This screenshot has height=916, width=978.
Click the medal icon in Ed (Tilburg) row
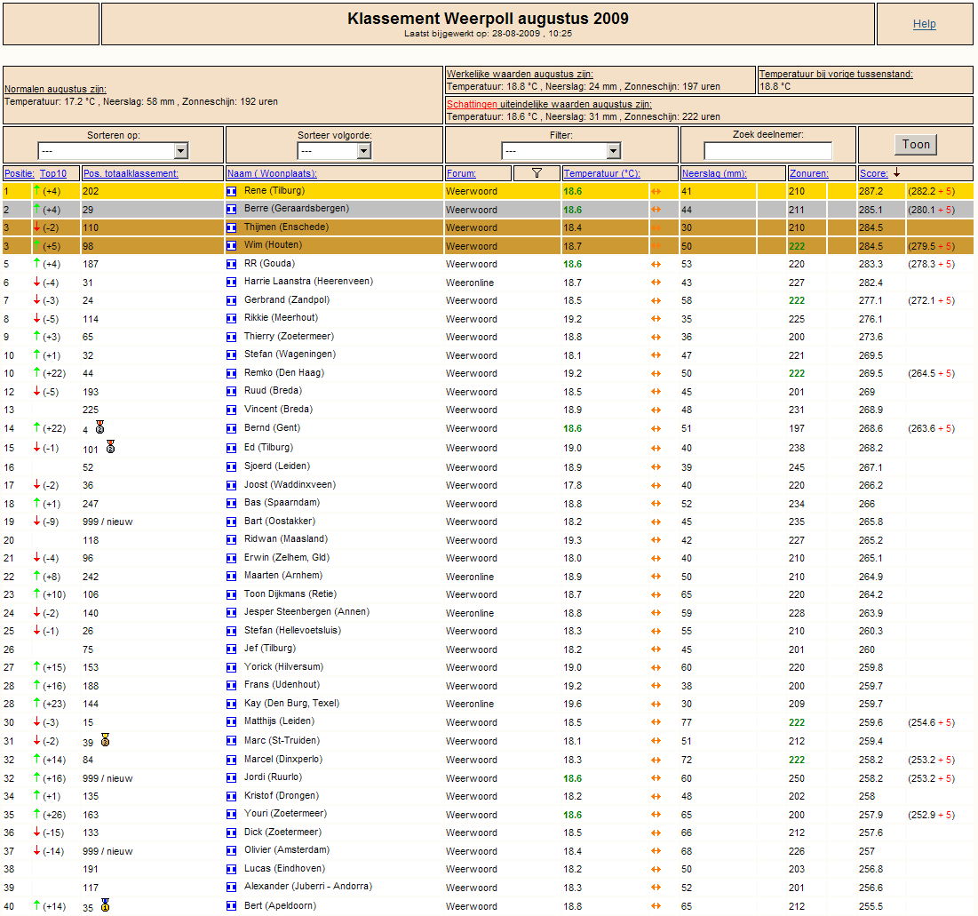pyautogui.click(x=110, y=446)
